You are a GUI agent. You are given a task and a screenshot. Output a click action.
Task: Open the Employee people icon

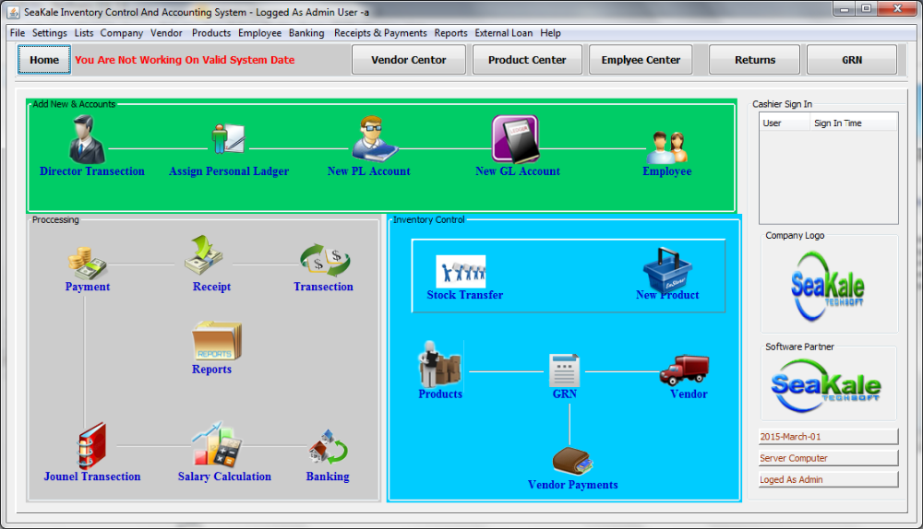[667, 147]
